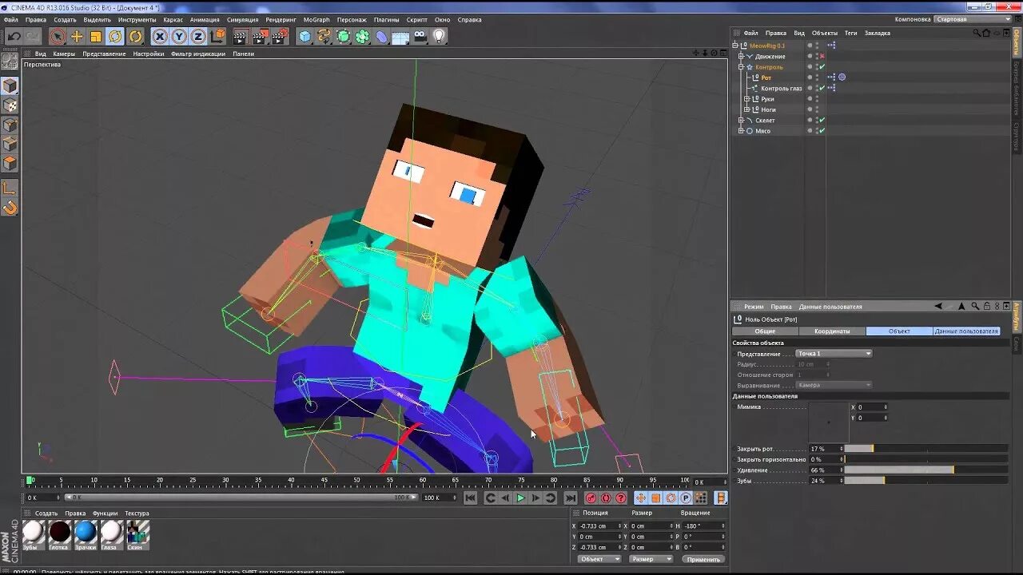This screenshot has height=575, width=1023.
Task: Click the red record keyframe button
Action: point(591,498)
